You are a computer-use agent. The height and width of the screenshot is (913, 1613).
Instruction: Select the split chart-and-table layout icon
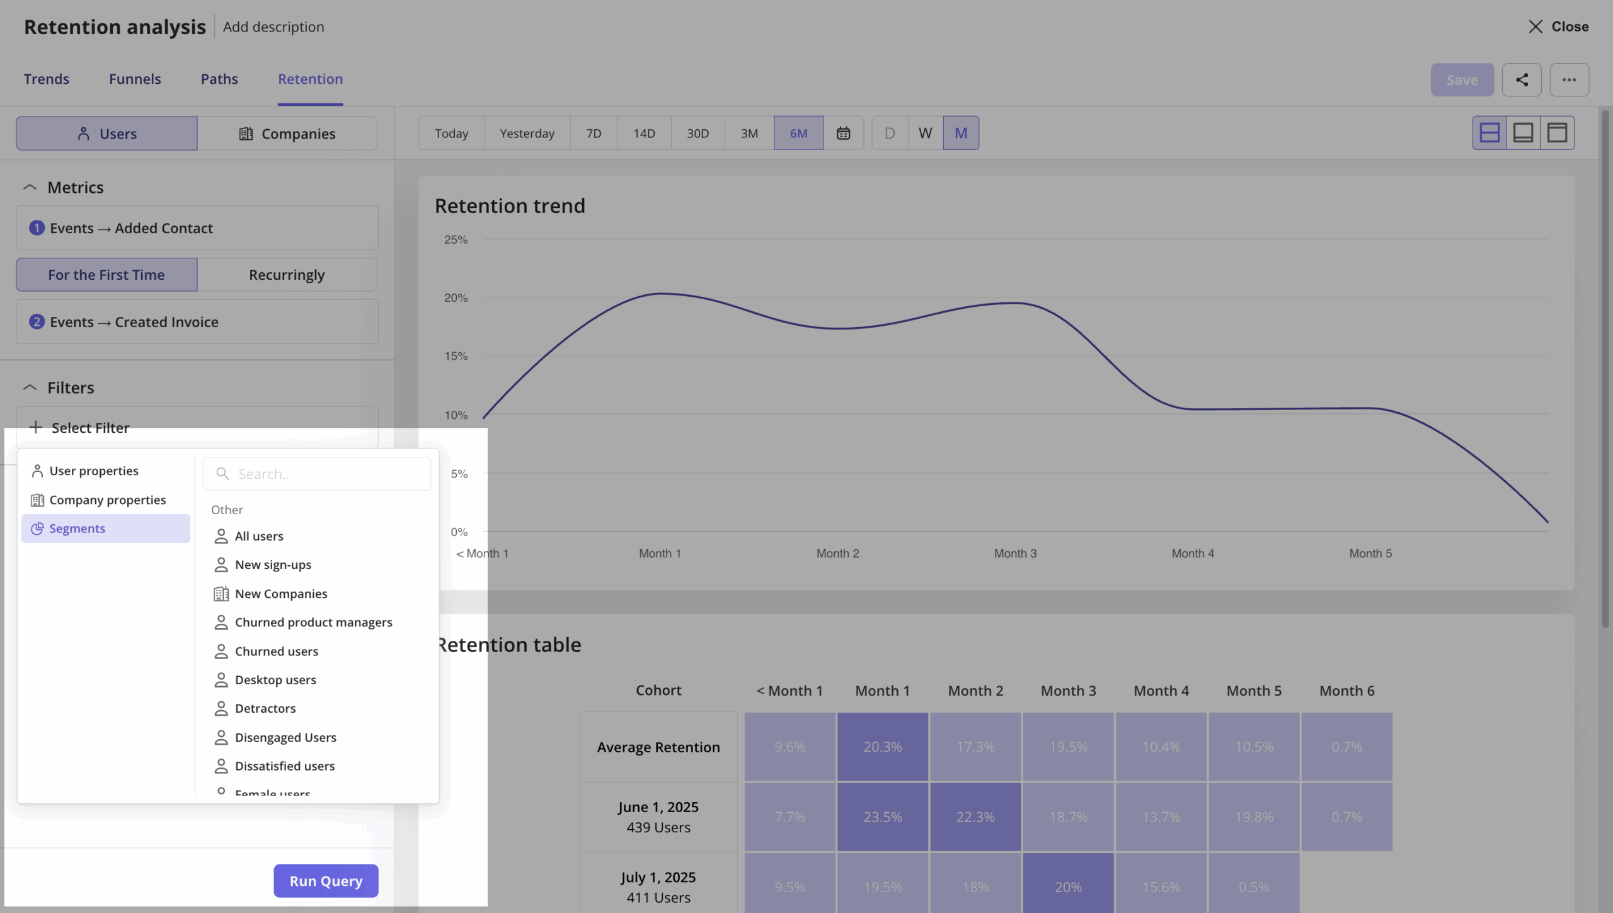tap(1490, 133)
